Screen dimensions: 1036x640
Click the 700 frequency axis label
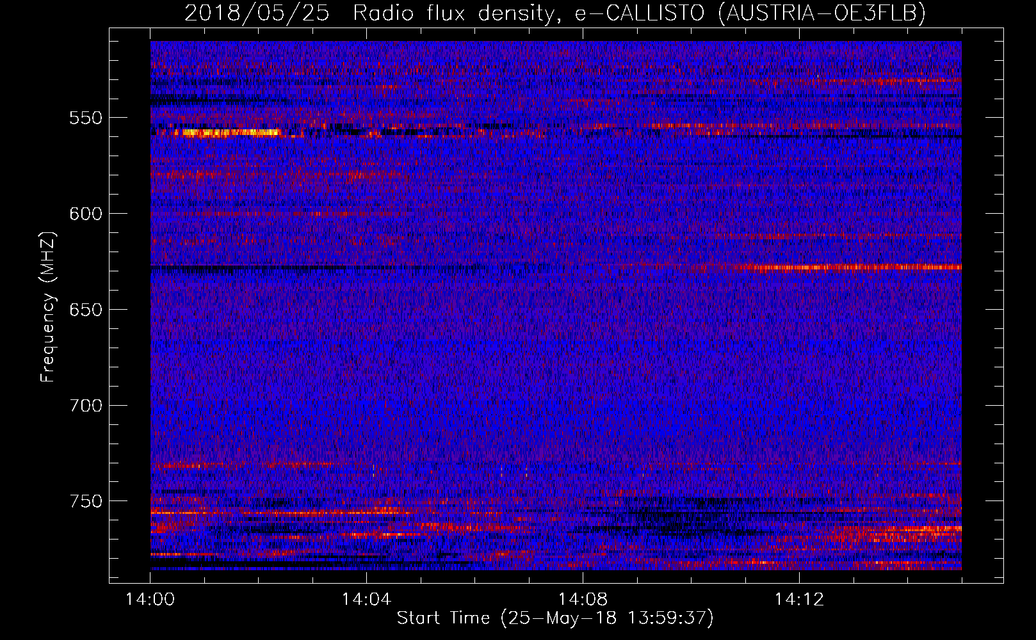86,406
